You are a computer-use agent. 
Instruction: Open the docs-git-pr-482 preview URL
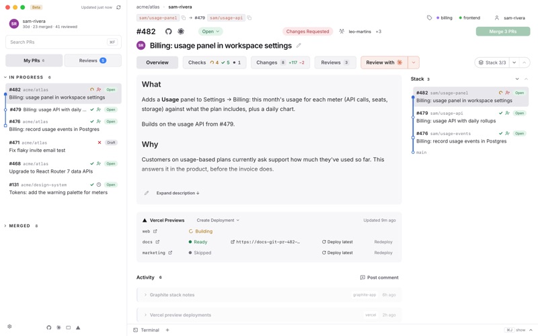[265, 242]
